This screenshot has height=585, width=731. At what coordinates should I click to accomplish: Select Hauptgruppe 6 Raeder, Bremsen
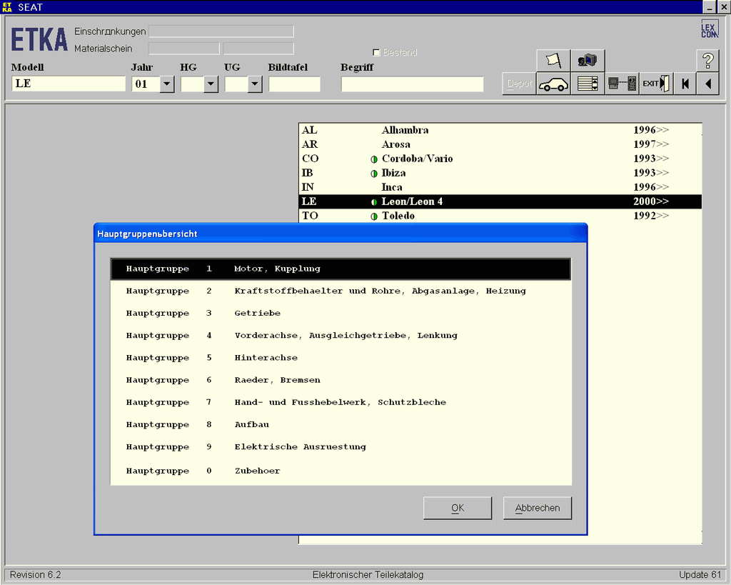pos(341,380)
